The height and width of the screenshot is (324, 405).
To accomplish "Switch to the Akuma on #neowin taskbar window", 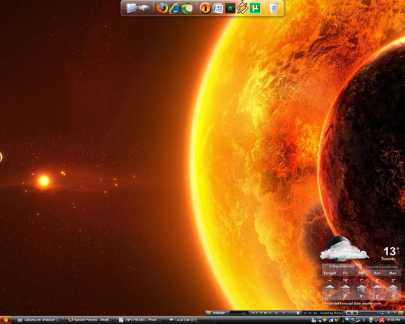I will tap(39, 320).
